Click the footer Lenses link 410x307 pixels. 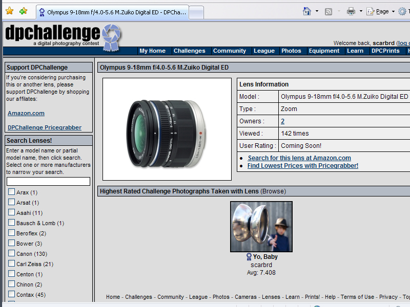(271, 297)
